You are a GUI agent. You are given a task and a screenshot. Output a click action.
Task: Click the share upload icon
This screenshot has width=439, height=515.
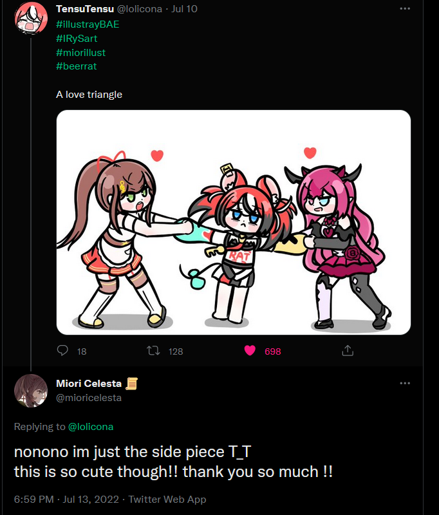click(348, 351)
